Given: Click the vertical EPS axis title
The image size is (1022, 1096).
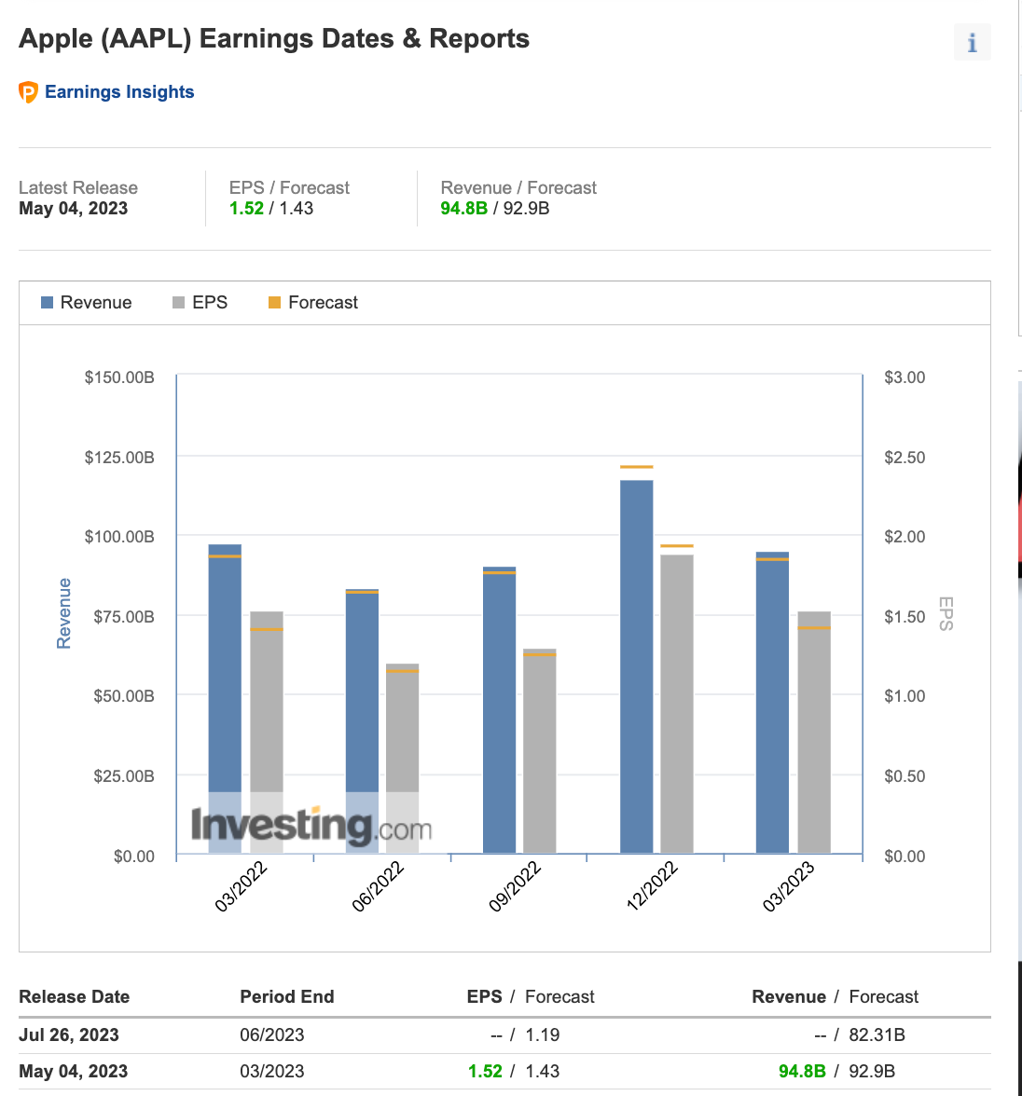Looking at the screenshot, I should 946,613.
